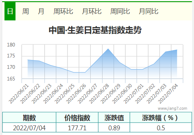Switch to the 周 (weekly) tab
The image size is (194, 135).
pos(26,11)
